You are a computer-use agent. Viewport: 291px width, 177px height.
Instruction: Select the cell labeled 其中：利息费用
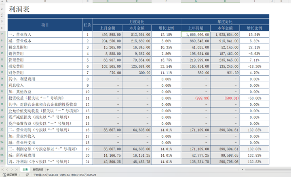pyautogui.click(x=45, y=79)
